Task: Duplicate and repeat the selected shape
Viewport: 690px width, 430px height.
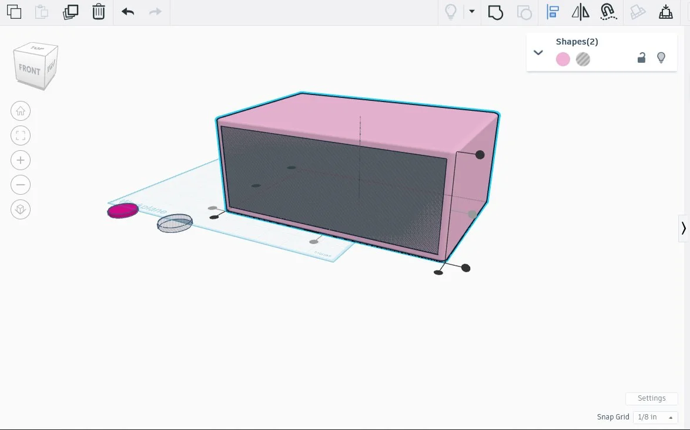Action: 71,12
